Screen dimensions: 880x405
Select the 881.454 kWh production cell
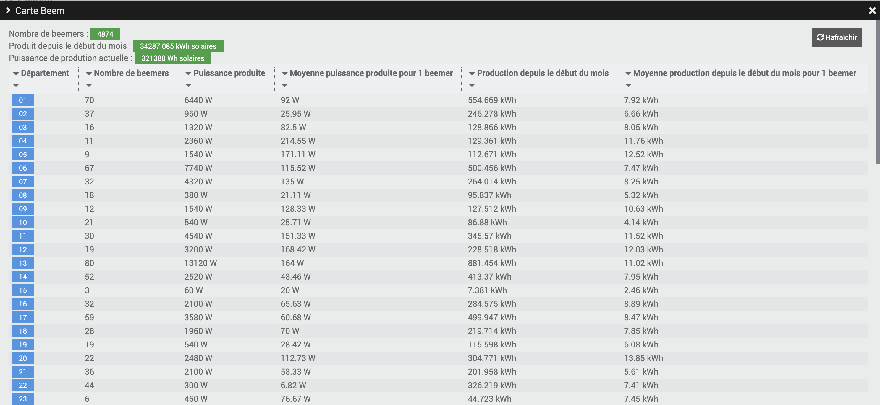pyautogui.click(x=492, y=263)
